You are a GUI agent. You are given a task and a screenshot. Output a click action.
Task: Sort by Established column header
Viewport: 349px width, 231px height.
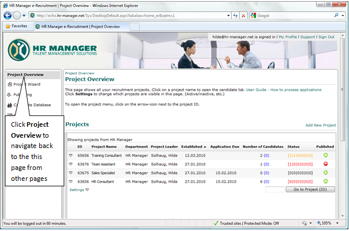click(193, 147)
